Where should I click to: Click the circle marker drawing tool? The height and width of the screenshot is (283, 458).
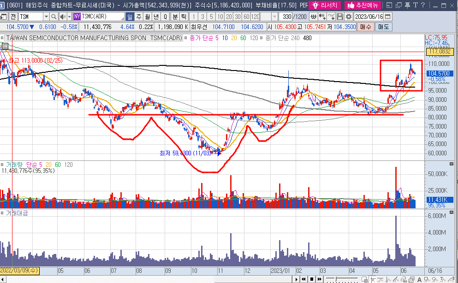click(435, 279)
